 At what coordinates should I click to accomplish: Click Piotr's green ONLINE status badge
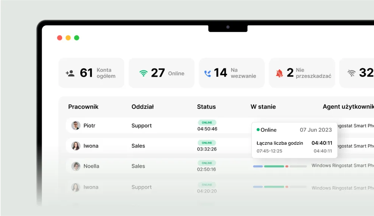point(207,123)
